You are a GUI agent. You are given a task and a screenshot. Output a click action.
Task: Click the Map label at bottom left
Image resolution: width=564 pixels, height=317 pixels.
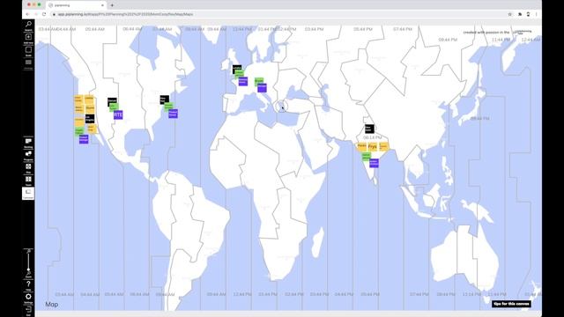point(52,305)
